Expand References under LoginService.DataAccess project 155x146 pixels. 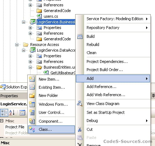click(x=30, y=62)
